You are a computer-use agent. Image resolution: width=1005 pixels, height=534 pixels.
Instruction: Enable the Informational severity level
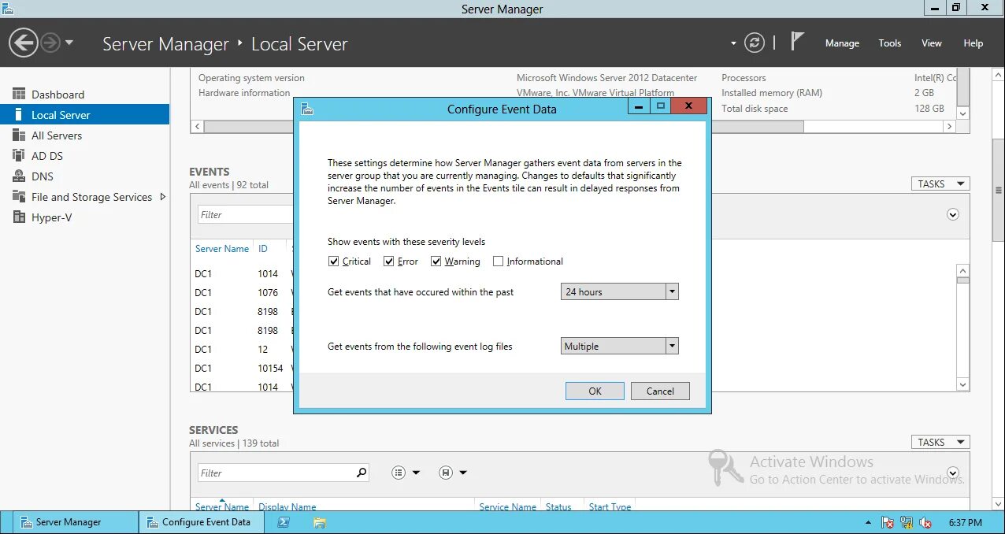tap(498, 261)
